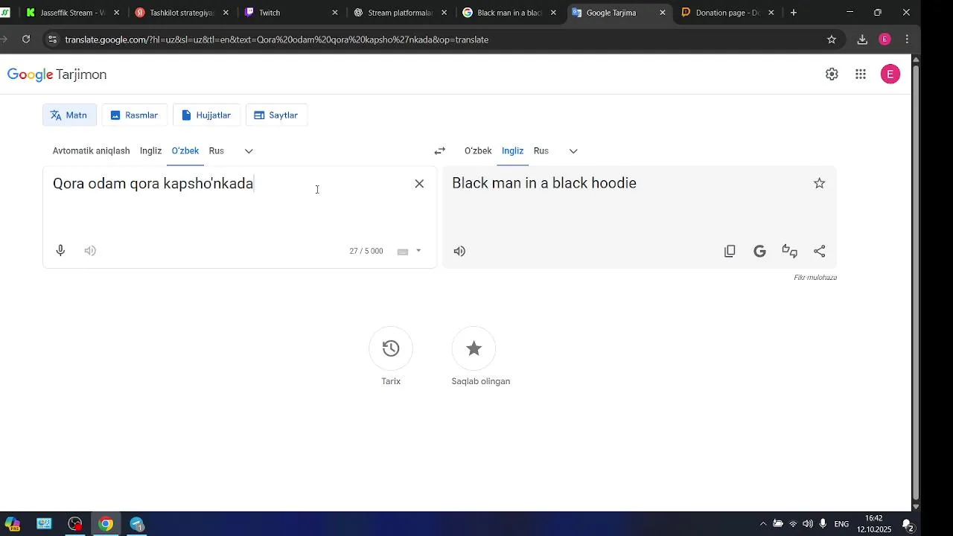The width and height of the screenshot is (953, 536).
Task: Switch to the Twitch browser tab
Action: (292, 13)
